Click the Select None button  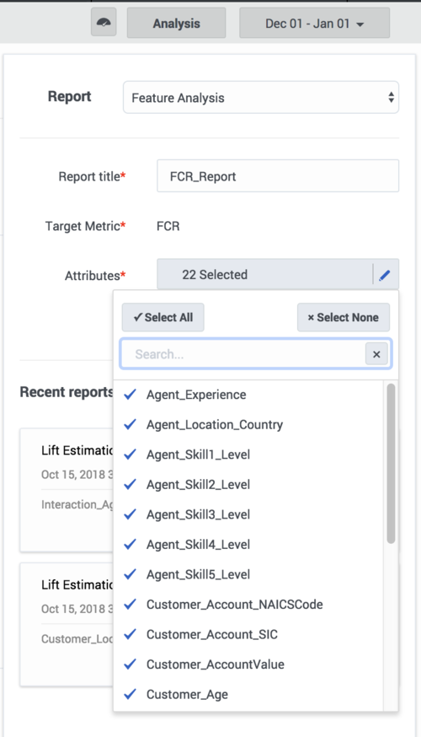pyautogui.click(x=344, y=317)
